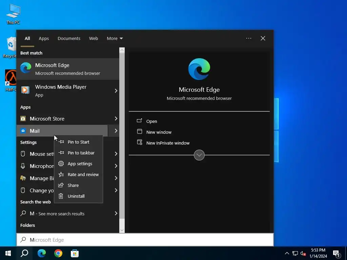
Task: Switch to the Web search tab
Action: [x=94, y=39]
